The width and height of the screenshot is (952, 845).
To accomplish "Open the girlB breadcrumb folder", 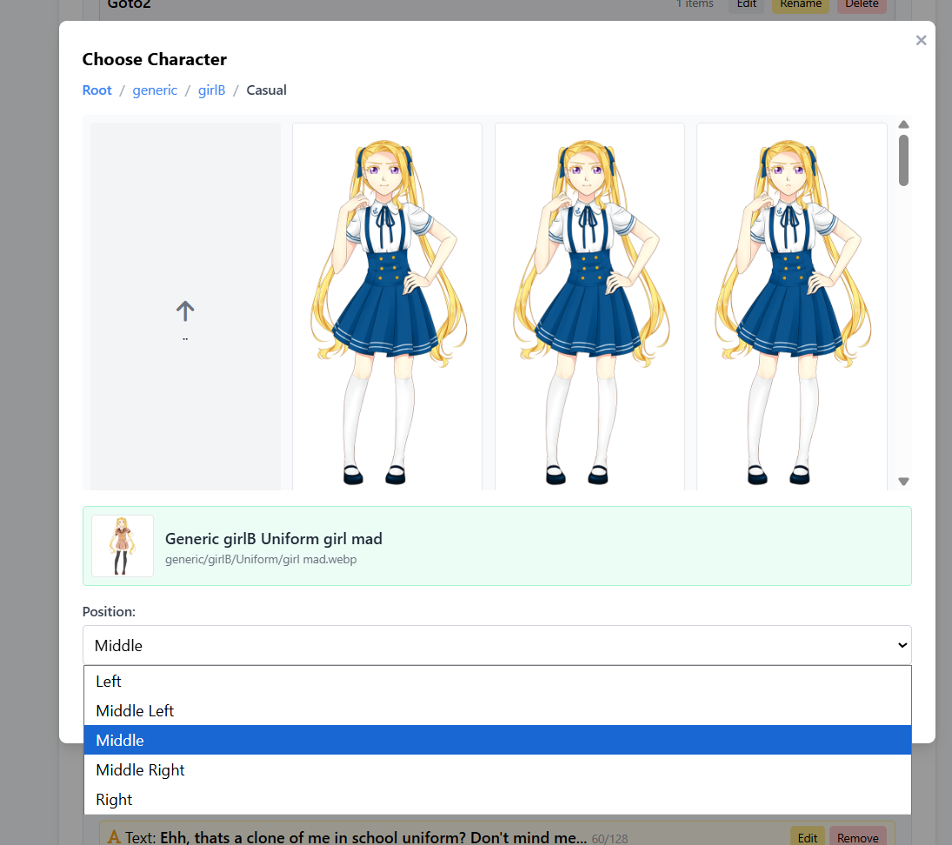I will coord(211,90).
